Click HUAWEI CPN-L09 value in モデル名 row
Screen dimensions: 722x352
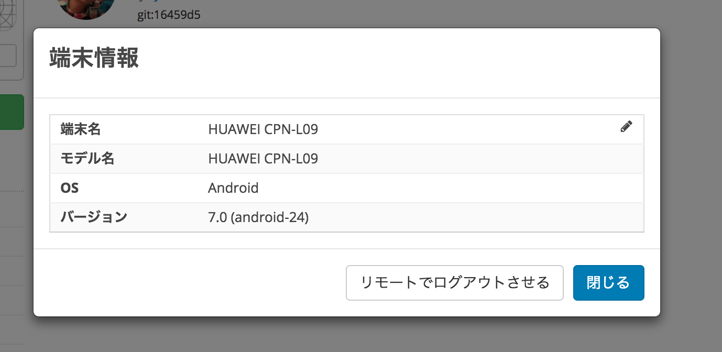point(263,159)
